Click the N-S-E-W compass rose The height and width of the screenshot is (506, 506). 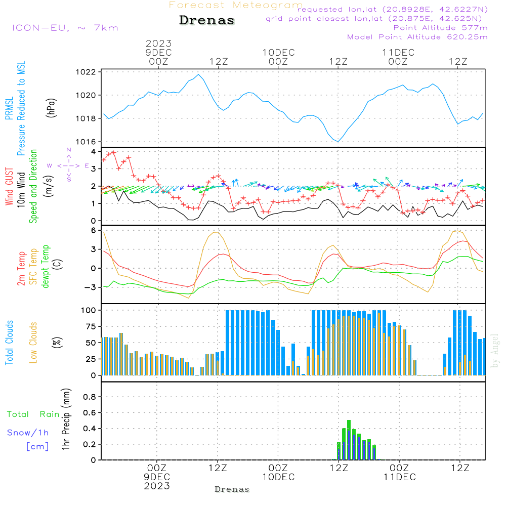click(x=69, y=165)
